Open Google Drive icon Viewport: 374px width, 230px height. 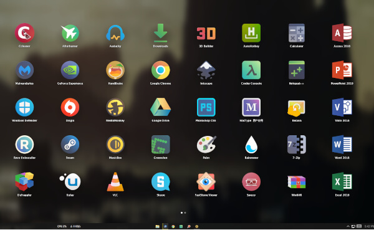tap(161, 107)
